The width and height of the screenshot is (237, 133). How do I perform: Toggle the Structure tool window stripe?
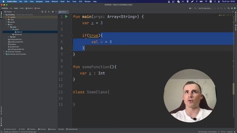point(1,110)
